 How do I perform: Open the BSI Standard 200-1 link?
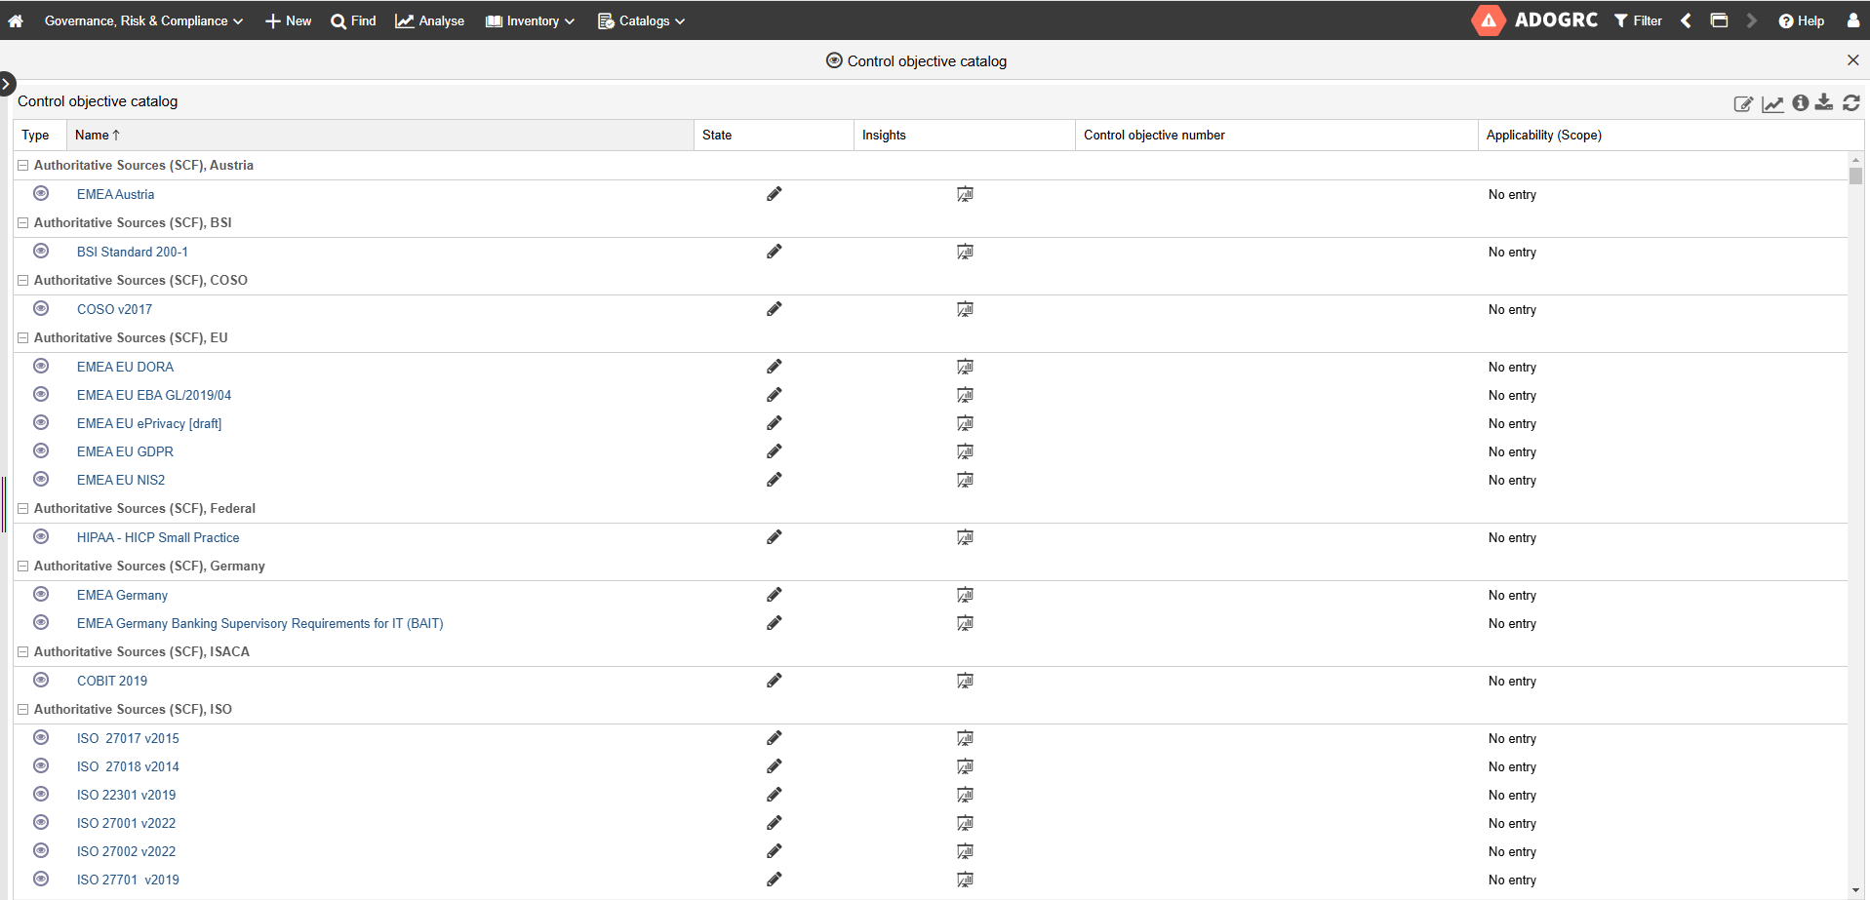click(x=133, y=252)
